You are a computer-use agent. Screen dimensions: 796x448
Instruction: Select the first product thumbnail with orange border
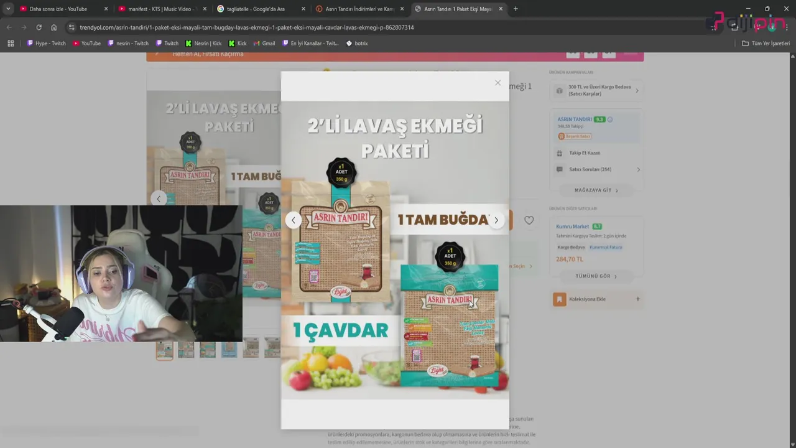tap(164, 350)
